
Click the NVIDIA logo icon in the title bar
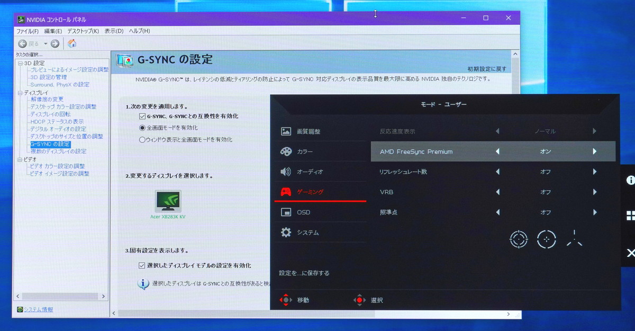click(x=21, y=19)
